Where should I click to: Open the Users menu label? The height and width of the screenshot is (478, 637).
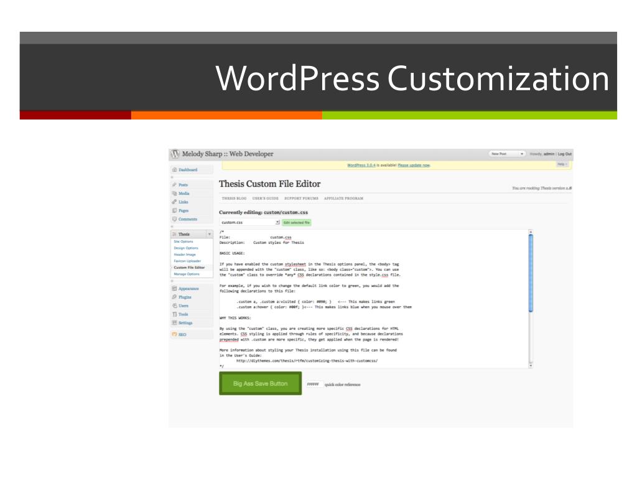(184, 306)
